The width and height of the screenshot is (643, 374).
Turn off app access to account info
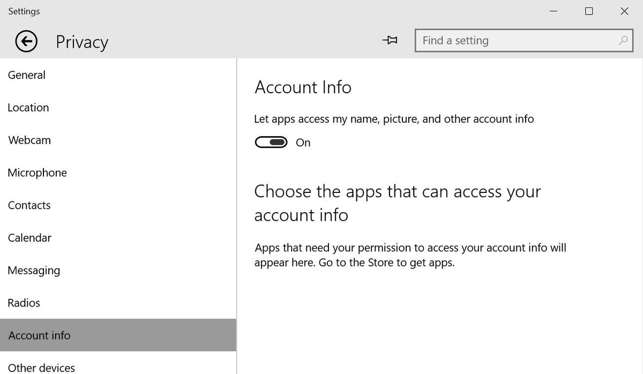[271, 142]
